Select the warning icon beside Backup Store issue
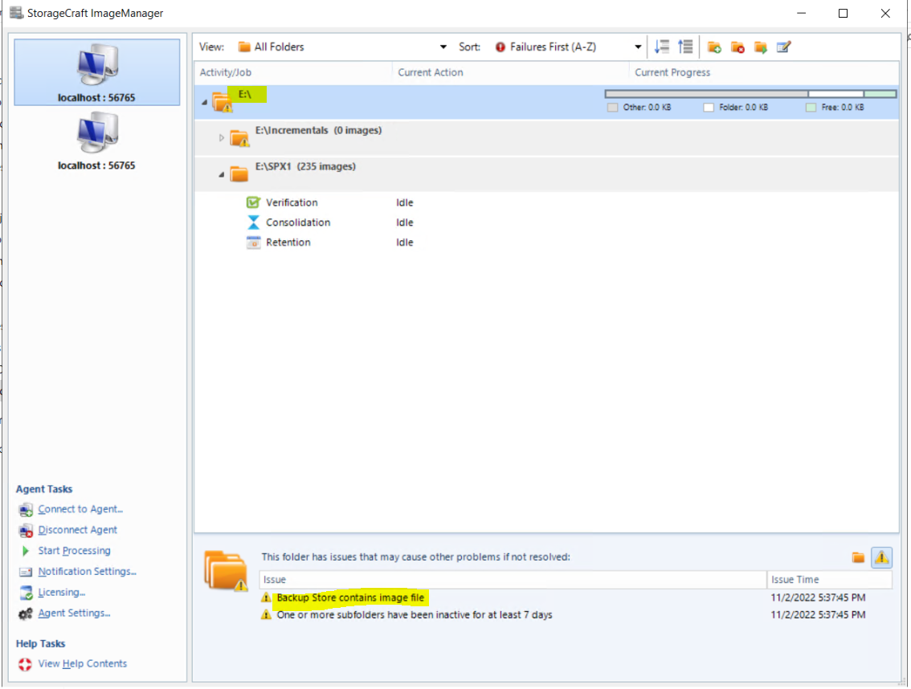Viewport: 911px width, 689px height. [x=266, y=597]
